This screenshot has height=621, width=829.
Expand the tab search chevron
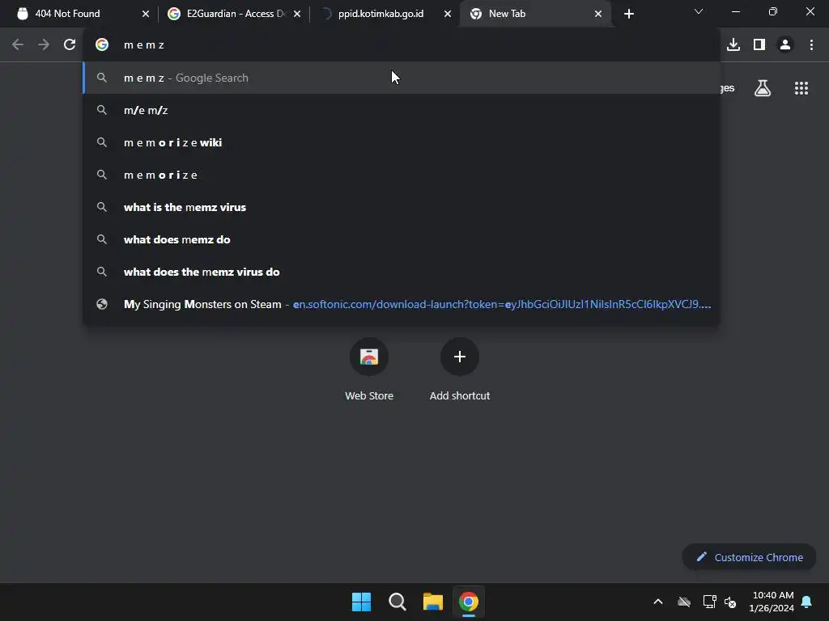[x=699, y=11]
